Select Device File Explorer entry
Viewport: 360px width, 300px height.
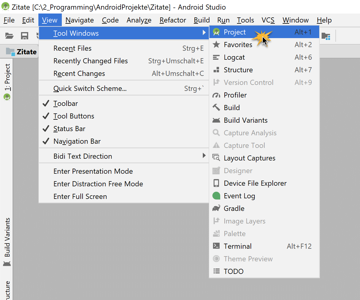pos(264,183)
